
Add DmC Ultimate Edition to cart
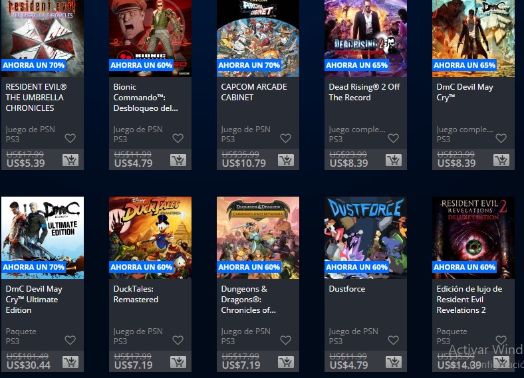70,362
